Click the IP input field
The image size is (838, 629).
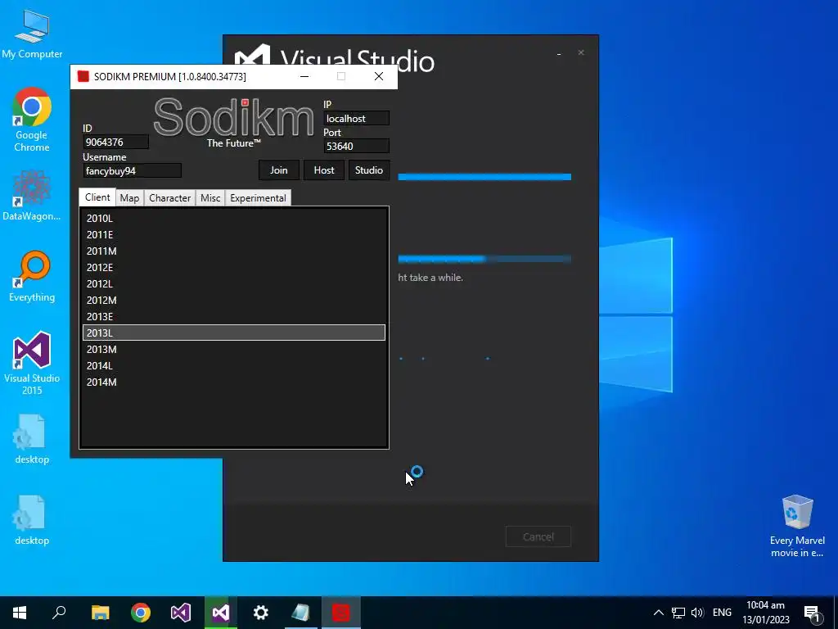coord(357,118)
